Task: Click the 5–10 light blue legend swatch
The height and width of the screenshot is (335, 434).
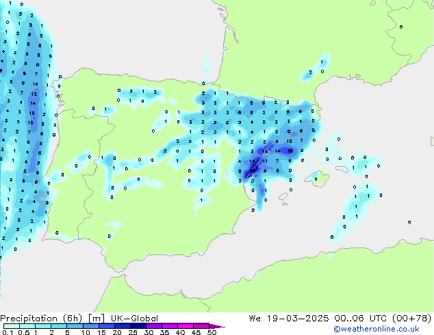Action: 75,326
